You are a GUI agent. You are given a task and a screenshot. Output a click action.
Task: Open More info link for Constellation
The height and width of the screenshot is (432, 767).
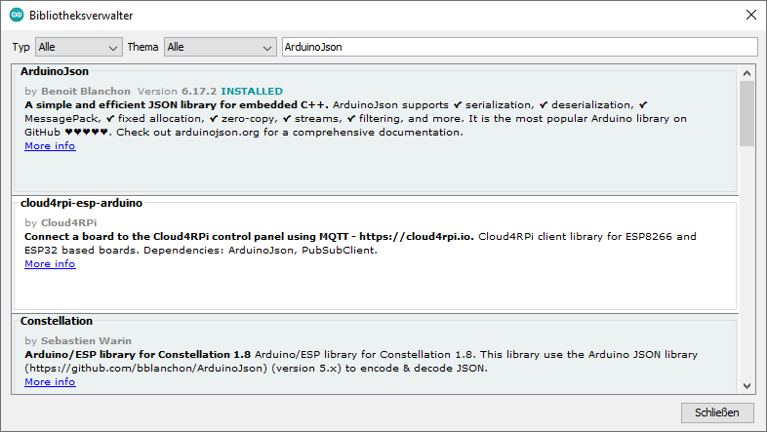(50, 382)
